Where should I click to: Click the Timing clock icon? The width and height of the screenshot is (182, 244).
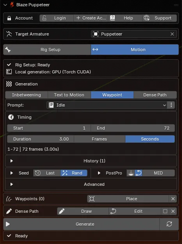pyautogui.click(x=11, y=117)
